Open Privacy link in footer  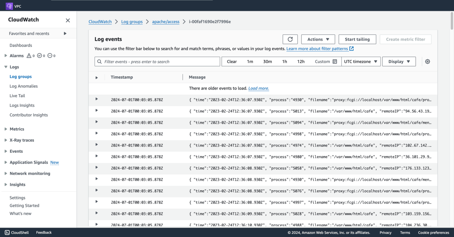(x=385, y=232)
